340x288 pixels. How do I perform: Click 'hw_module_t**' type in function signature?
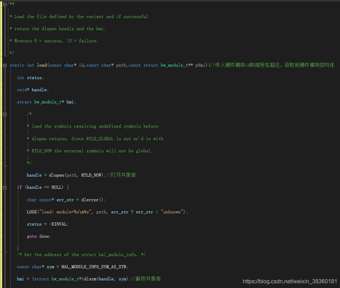coord(177,65)
